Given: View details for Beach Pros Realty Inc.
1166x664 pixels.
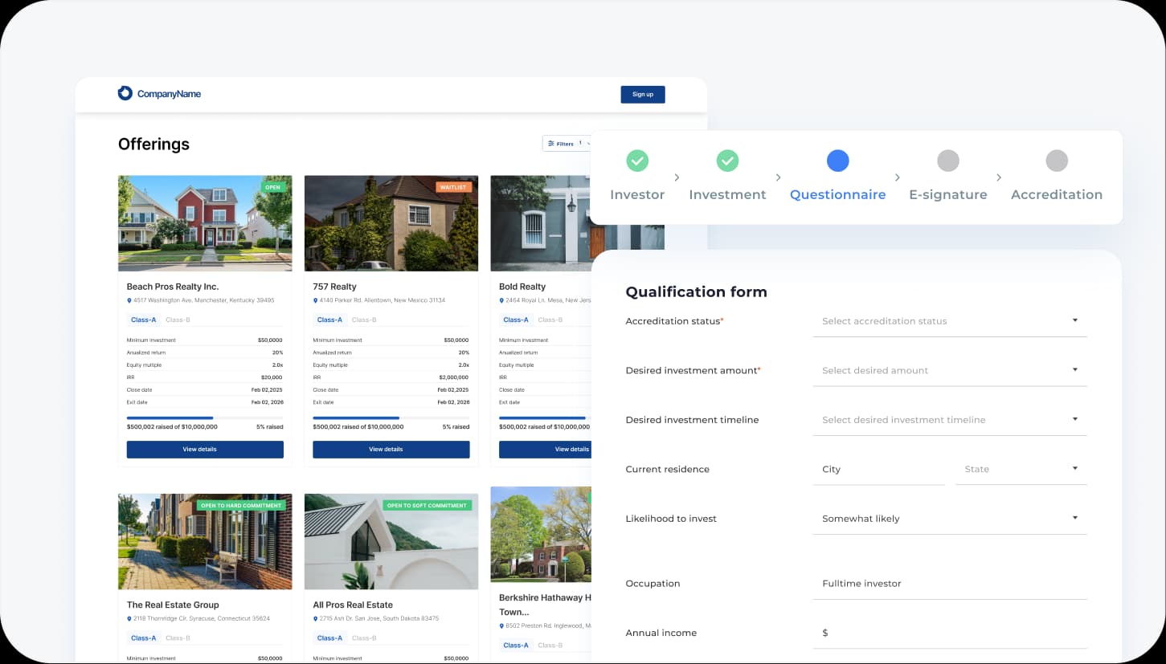Looking at the screenshot, I should coord(205,450).
